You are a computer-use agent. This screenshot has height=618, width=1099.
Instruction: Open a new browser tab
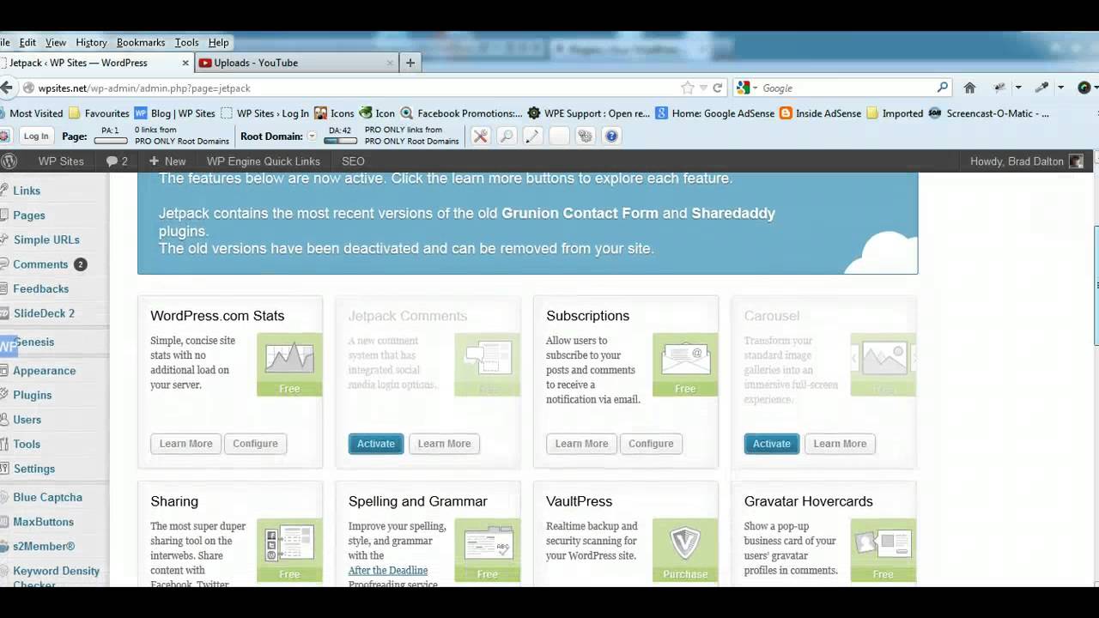[x=410, y=63]
